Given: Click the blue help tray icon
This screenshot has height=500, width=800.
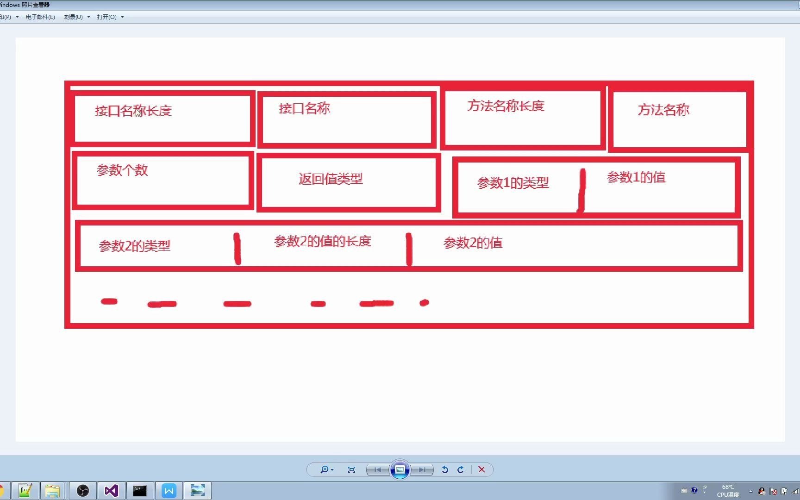Looking at the screenshot, I should (694, 490).
